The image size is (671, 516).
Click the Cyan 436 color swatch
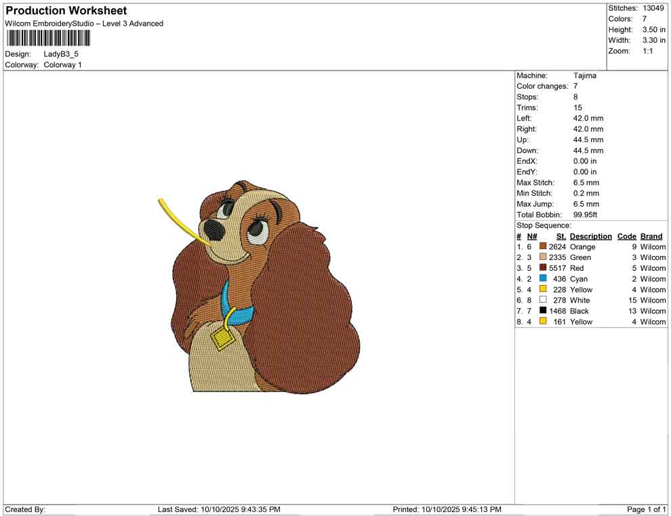coord(543,278)
